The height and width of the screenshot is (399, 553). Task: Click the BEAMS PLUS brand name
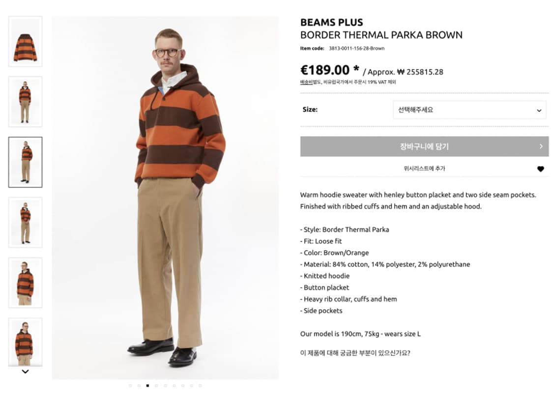(331, 22)
